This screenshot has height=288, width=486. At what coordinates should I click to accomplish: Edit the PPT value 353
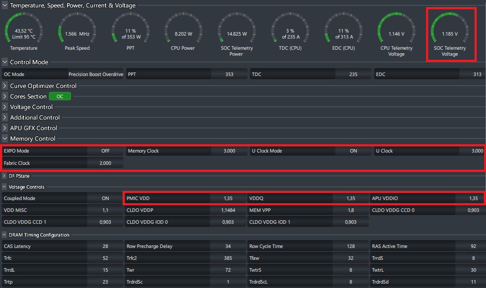[x=229, y=74]
